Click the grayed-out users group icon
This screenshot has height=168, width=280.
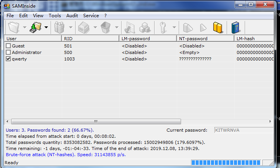tap(59, 28)
